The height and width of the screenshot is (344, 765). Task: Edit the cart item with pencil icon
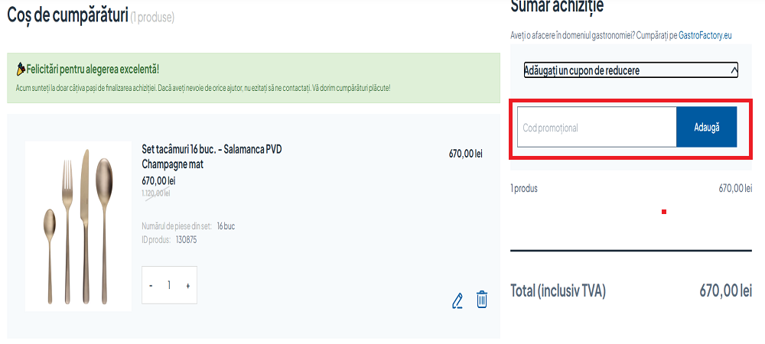point(457,301)
